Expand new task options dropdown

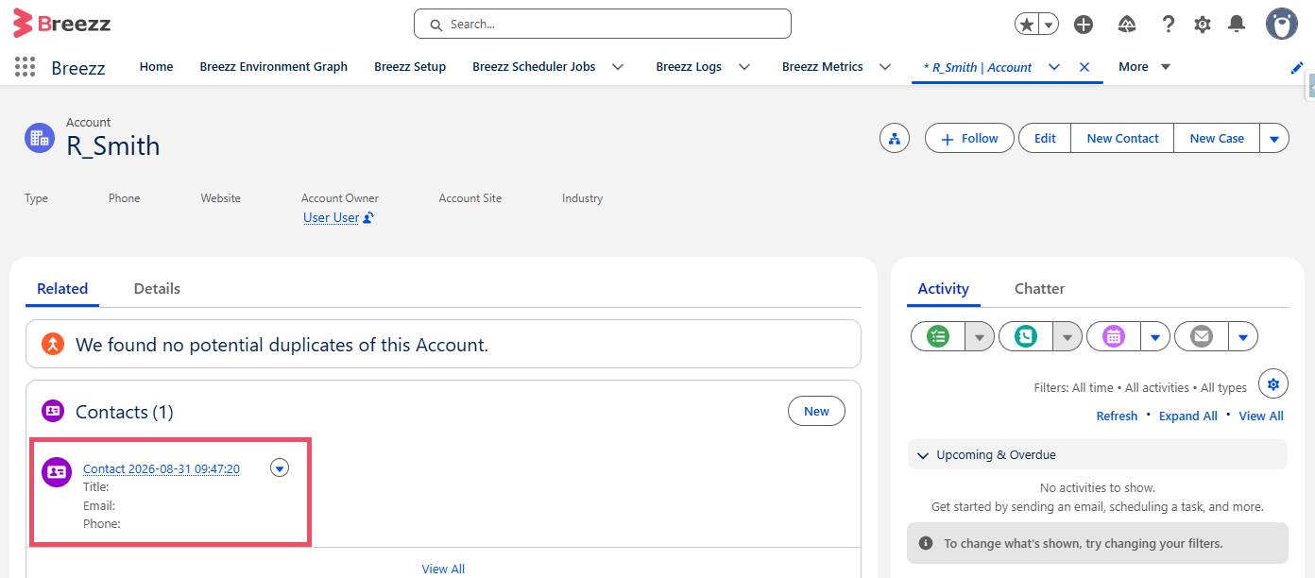tap(980, 336)
